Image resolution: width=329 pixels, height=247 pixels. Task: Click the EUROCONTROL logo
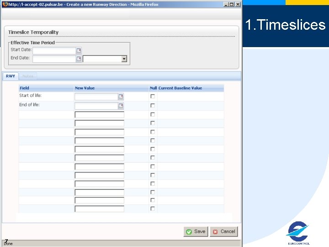(298, 233)
